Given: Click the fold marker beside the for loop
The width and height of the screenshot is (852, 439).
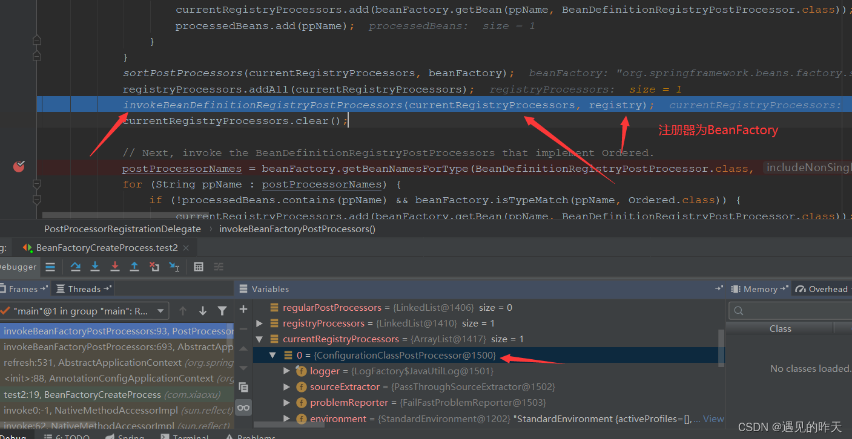Looking at the screenshot, I should pos(36,184).
